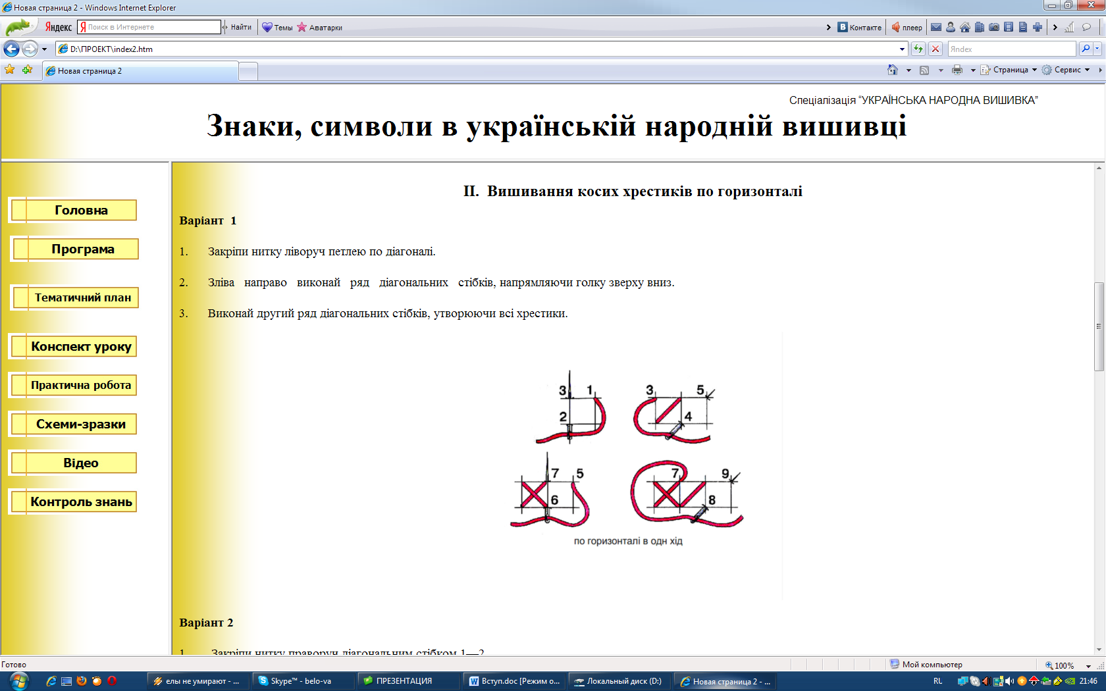Click Add to Favorites star-plus icon

(x=27, y=70)
